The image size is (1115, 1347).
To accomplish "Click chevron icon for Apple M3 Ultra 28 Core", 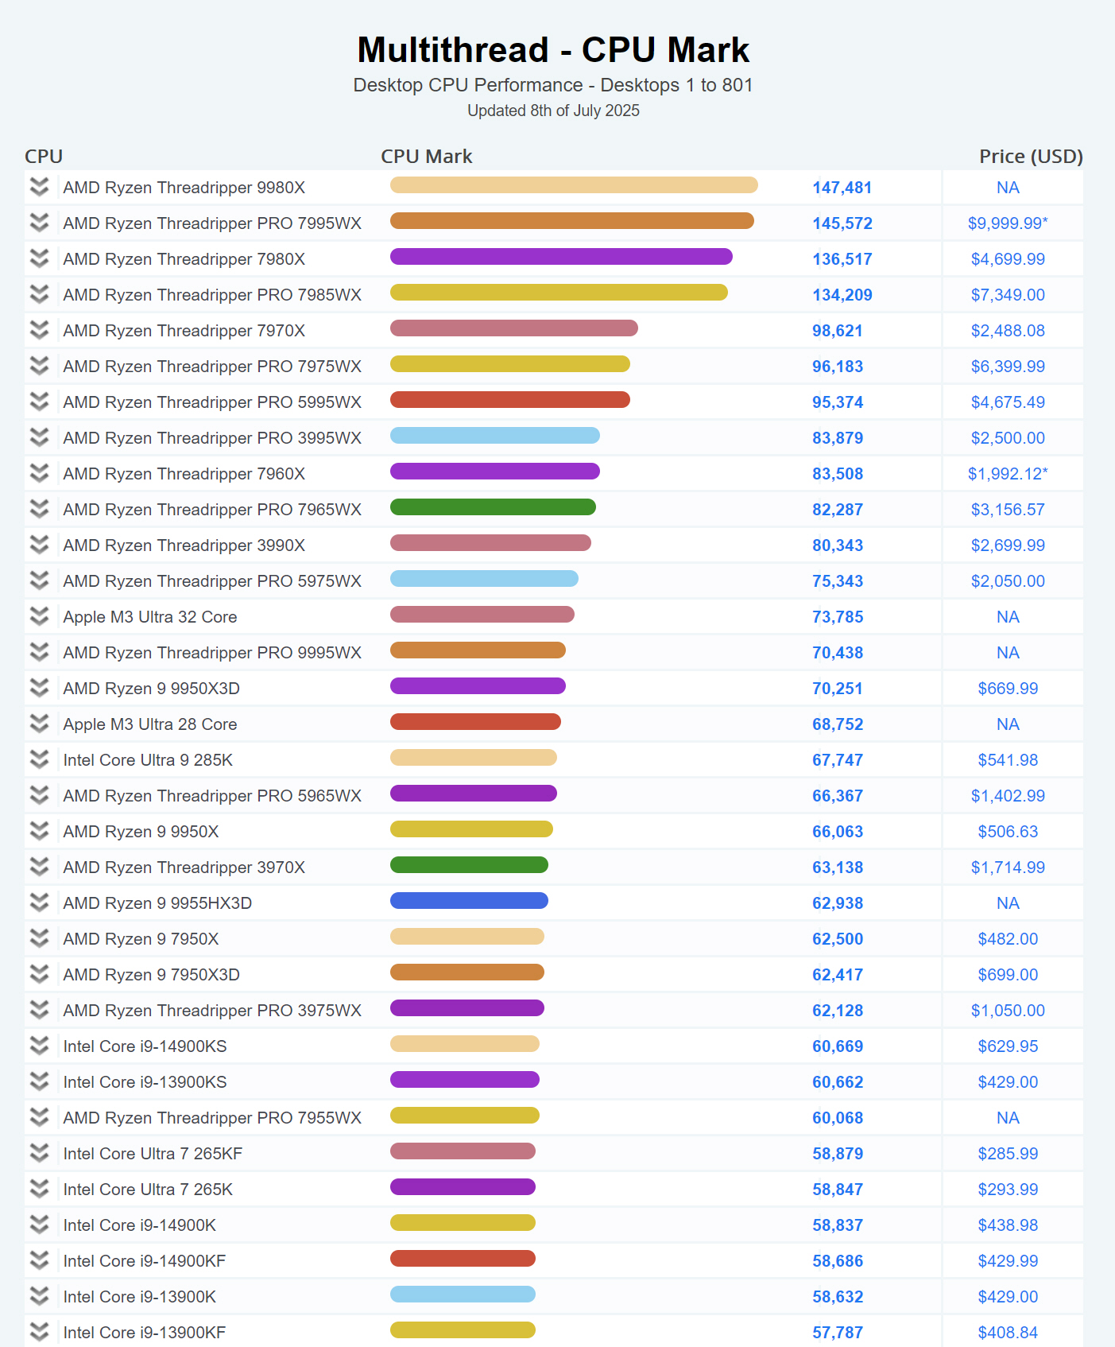I will tap(39, 724).
